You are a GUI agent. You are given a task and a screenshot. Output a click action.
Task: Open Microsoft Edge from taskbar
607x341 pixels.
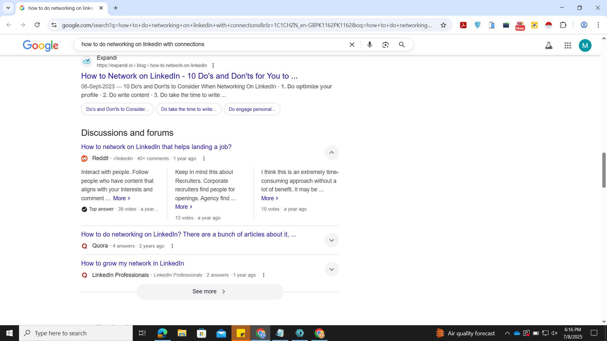[x=162, y=333]
